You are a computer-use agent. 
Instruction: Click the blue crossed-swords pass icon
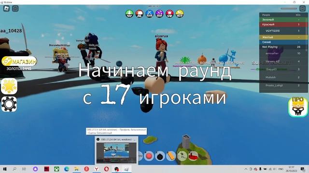(149, 14)
